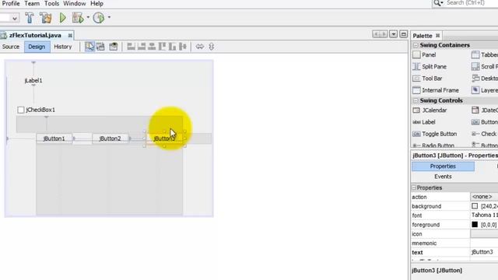Click Align Right in Column icon

[x=142, y=47]
